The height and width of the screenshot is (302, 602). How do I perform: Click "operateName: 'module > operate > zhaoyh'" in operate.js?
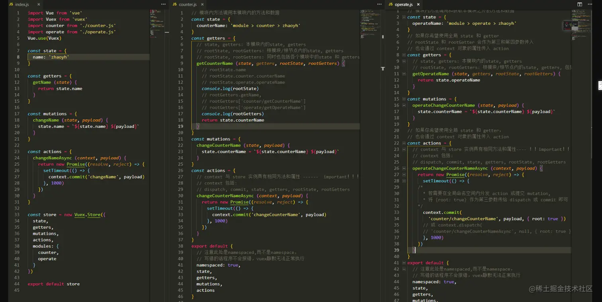click(x=464, y=23)
